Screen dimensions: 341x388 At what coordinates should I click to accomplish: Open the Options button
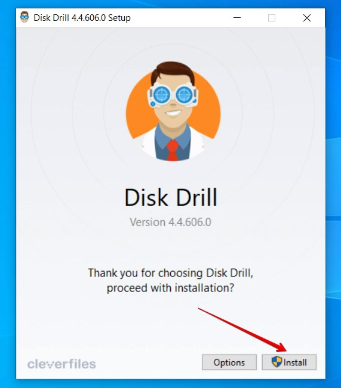point(229,362)
